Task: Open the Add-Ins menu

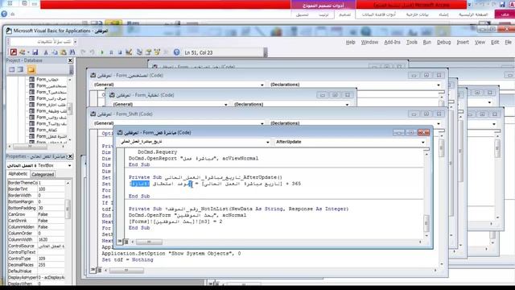Action: click(392, 42)
